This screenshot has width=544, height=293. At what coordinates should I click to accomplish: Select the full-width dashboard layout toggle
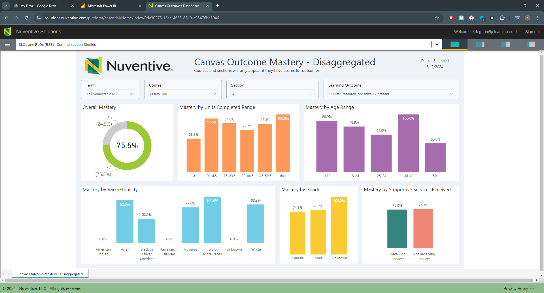tap(454, 44)
